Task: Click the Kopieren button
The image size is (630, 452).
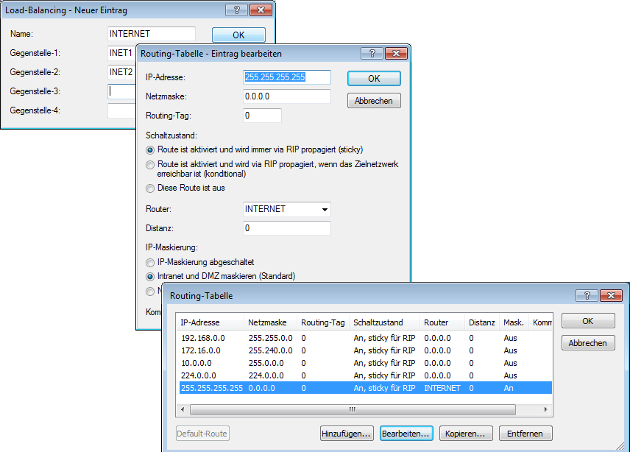Action: click(465, 434)
